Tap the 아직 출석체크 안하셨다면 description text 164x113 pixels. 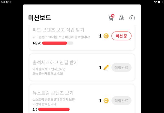[x=49, y=69]
